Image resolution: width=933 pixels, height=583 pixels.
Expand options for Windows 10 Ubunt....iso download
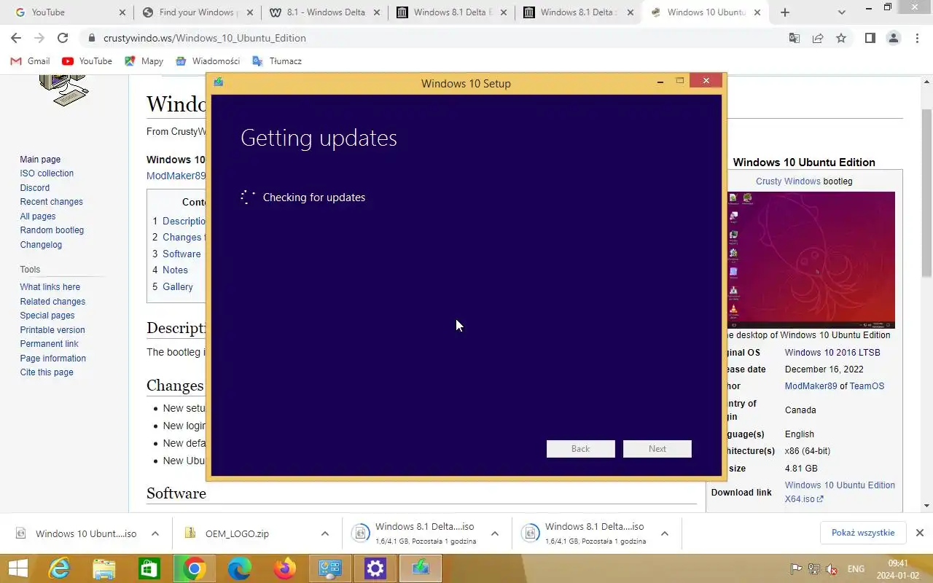click(x=155, y=533)
